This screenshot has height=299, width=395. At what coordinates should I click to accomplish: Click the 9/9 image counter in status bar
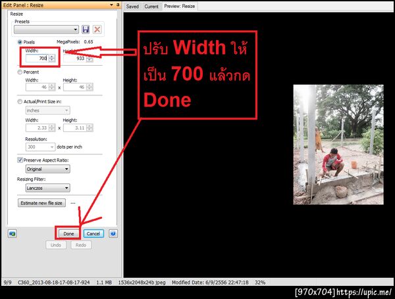tap(7, 283)
